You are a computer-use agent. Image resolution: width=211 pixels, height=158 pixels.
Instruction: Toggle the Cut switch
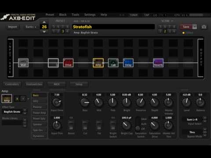click(85, 126)
